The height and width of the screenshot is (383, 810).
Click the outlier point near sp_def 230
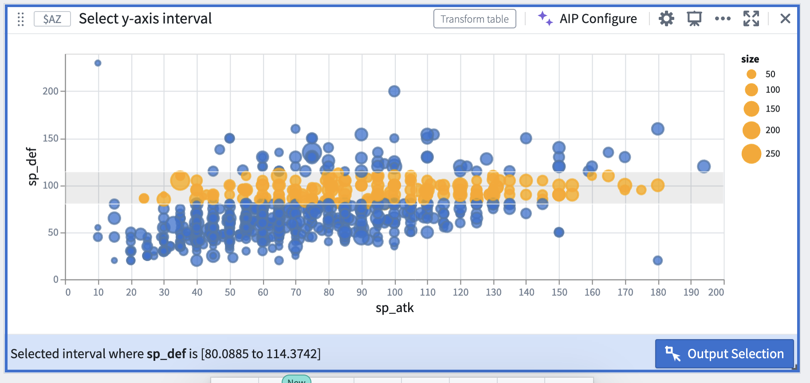98,63
